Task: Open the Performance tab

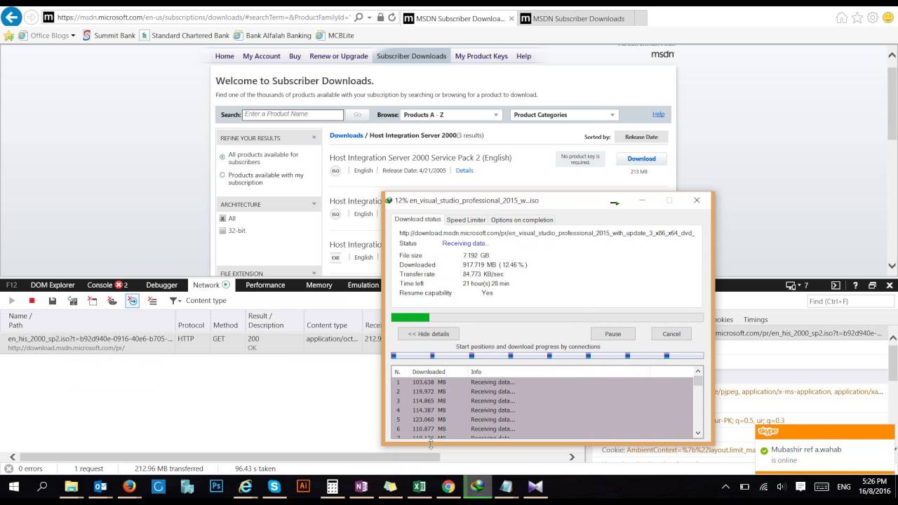Action: tap(265, 285)
